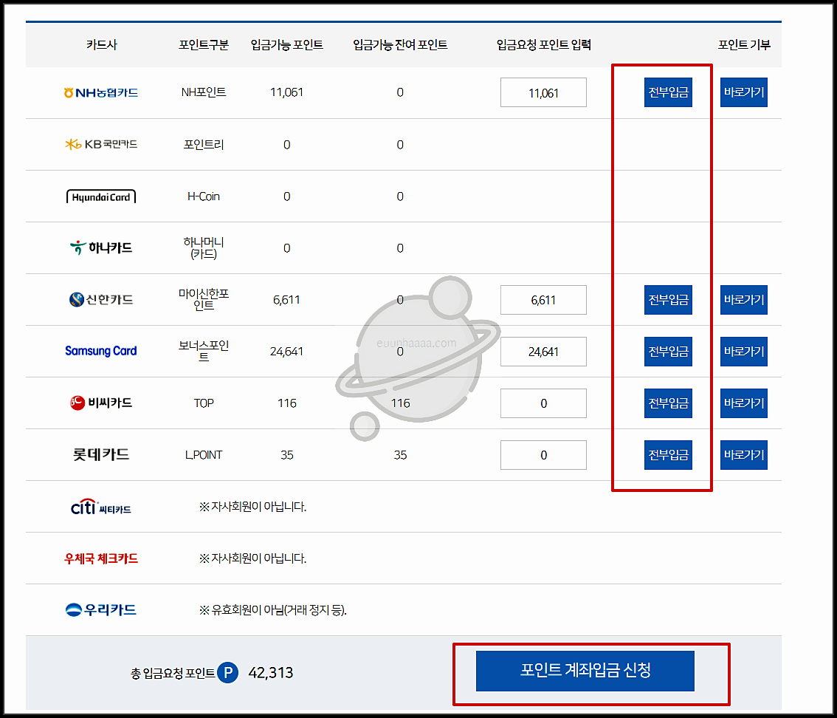
Task: Select the Samsung Card logo
Action: [100, 351]
